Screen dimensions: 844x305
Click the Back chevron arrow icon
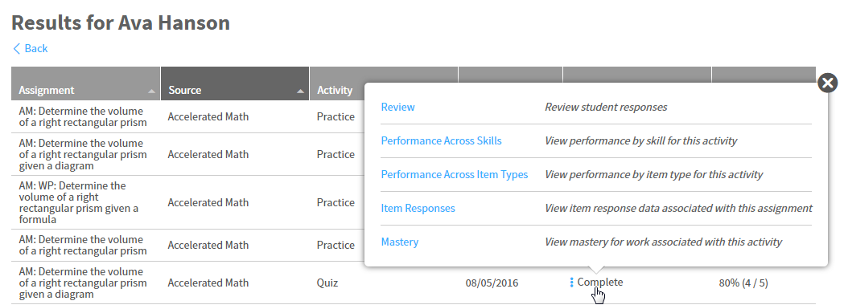point(16,49)
